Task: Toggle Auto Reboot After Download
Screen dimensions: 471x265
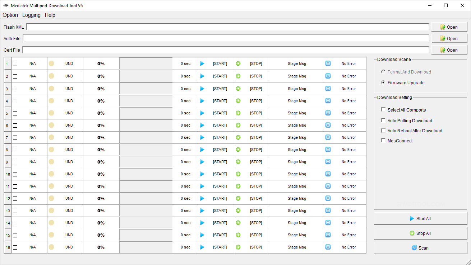Action: (383, 131)
